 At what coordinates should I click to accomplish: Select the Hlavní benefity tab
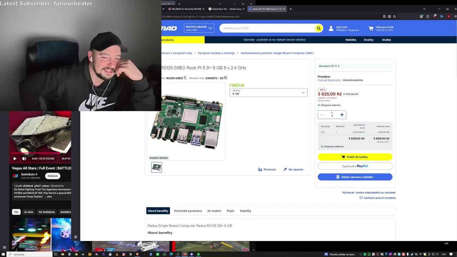[x=158, y=211]
